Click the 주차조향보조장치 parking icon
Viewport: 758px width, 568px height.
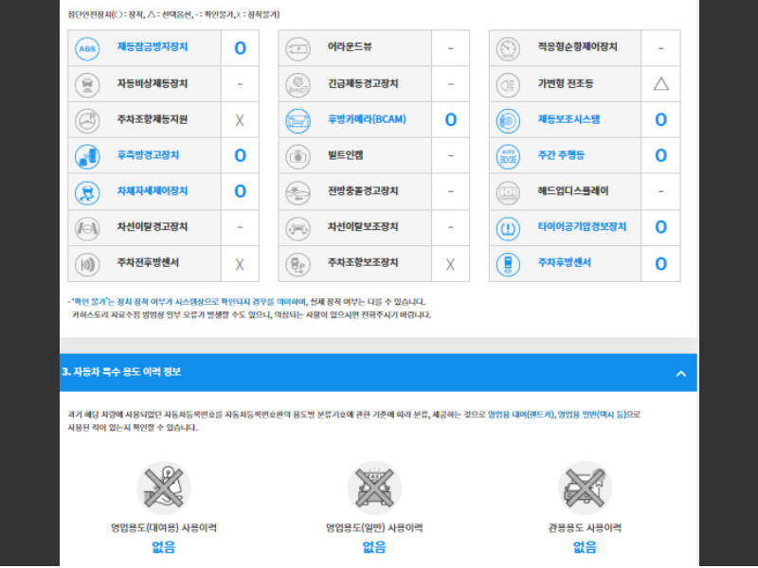coord(298,264)
